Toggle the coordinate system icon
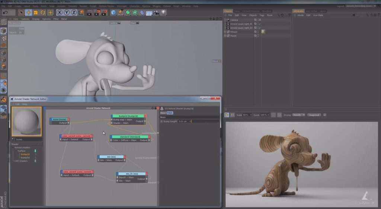This screenshot has height=209, width=381. [81, 12]
